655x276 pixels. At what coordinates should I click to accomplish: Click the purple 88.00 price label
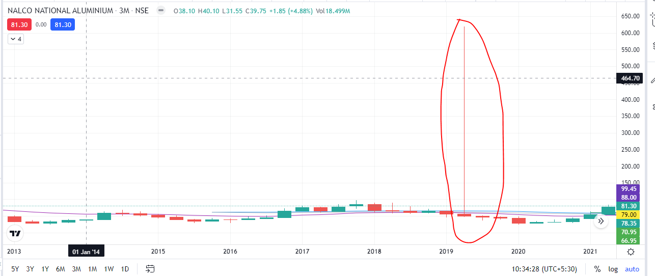click(629, 197)
